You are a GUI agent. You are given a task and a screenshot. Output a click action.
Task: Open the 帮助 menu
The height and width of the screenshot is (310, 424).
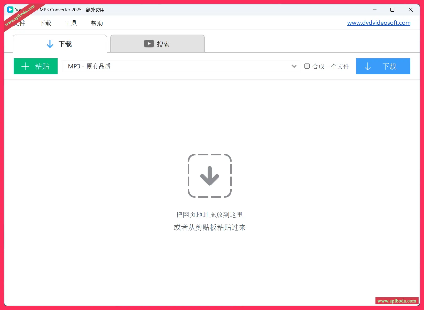coord(97,23)
